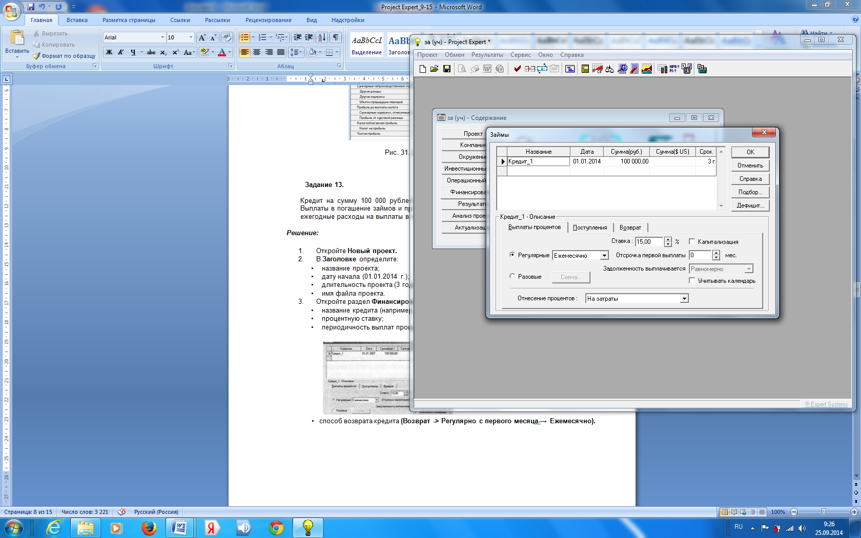Screen dimensions: 861x538
Task: Open the Ежемесячно periodicity dropdown
Action: pos(604,256)
